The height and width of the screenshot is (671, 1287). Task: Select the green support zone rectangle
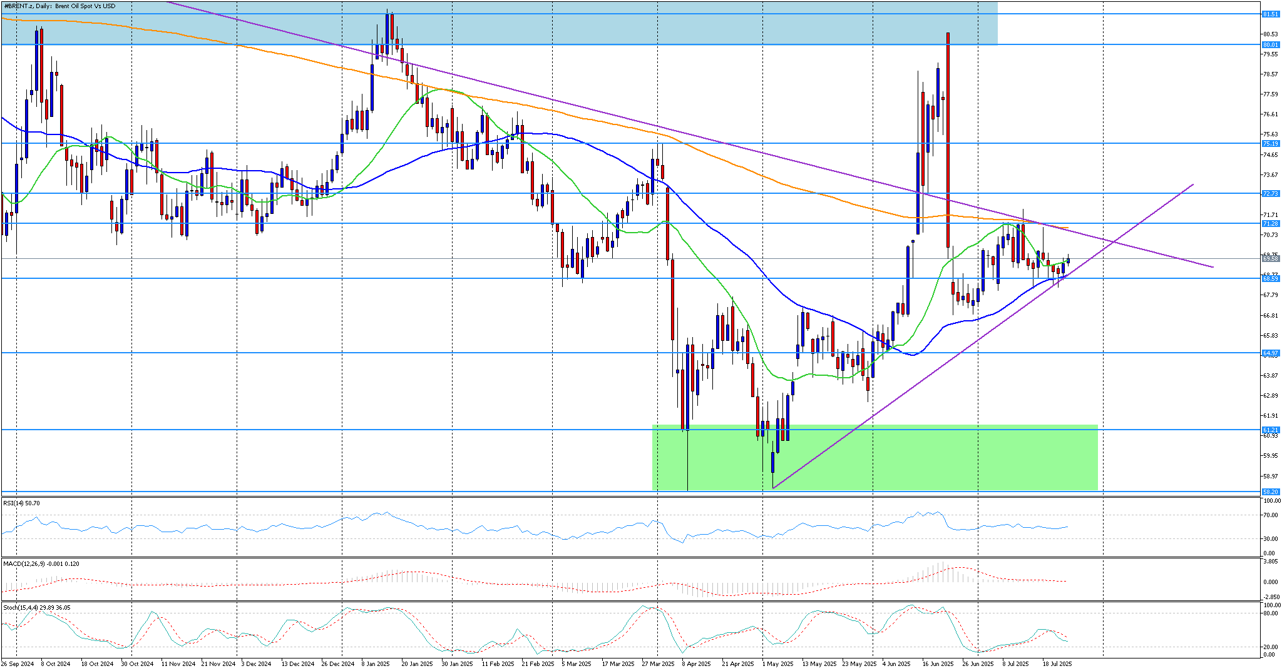point(874,458)
